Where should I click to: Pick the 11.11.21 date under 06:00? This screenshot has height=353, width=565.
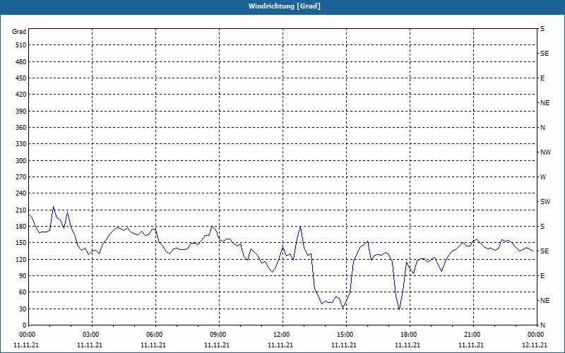(153, 345)
